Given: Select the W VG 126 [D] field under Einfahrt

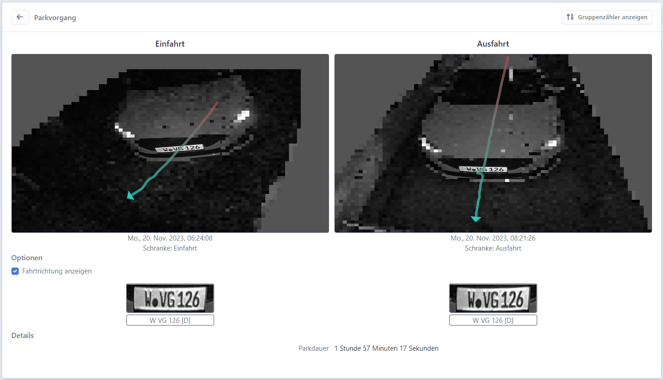Looking at the screenshot, I should [x=170, y=320].
